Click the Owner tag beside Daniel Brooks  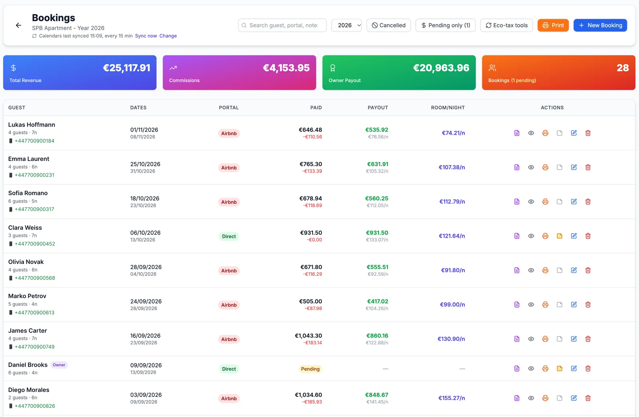pos(59,365)
